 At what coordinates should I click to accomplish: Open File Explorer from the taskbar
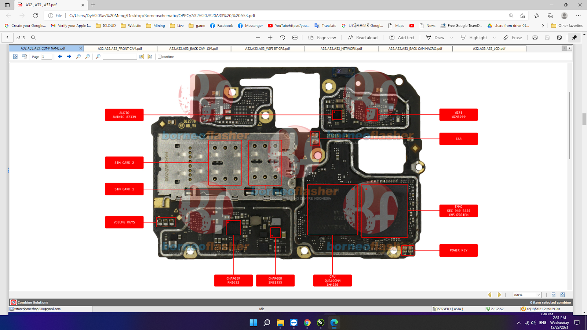click(x=280, y=323)
